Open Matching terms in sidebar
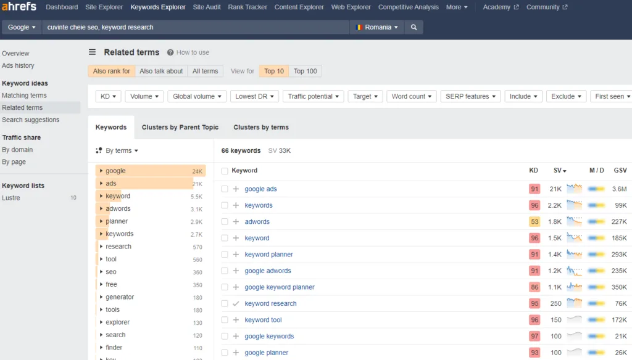The width and height of the screenshot is (632, 360). (x=24, y=96)
